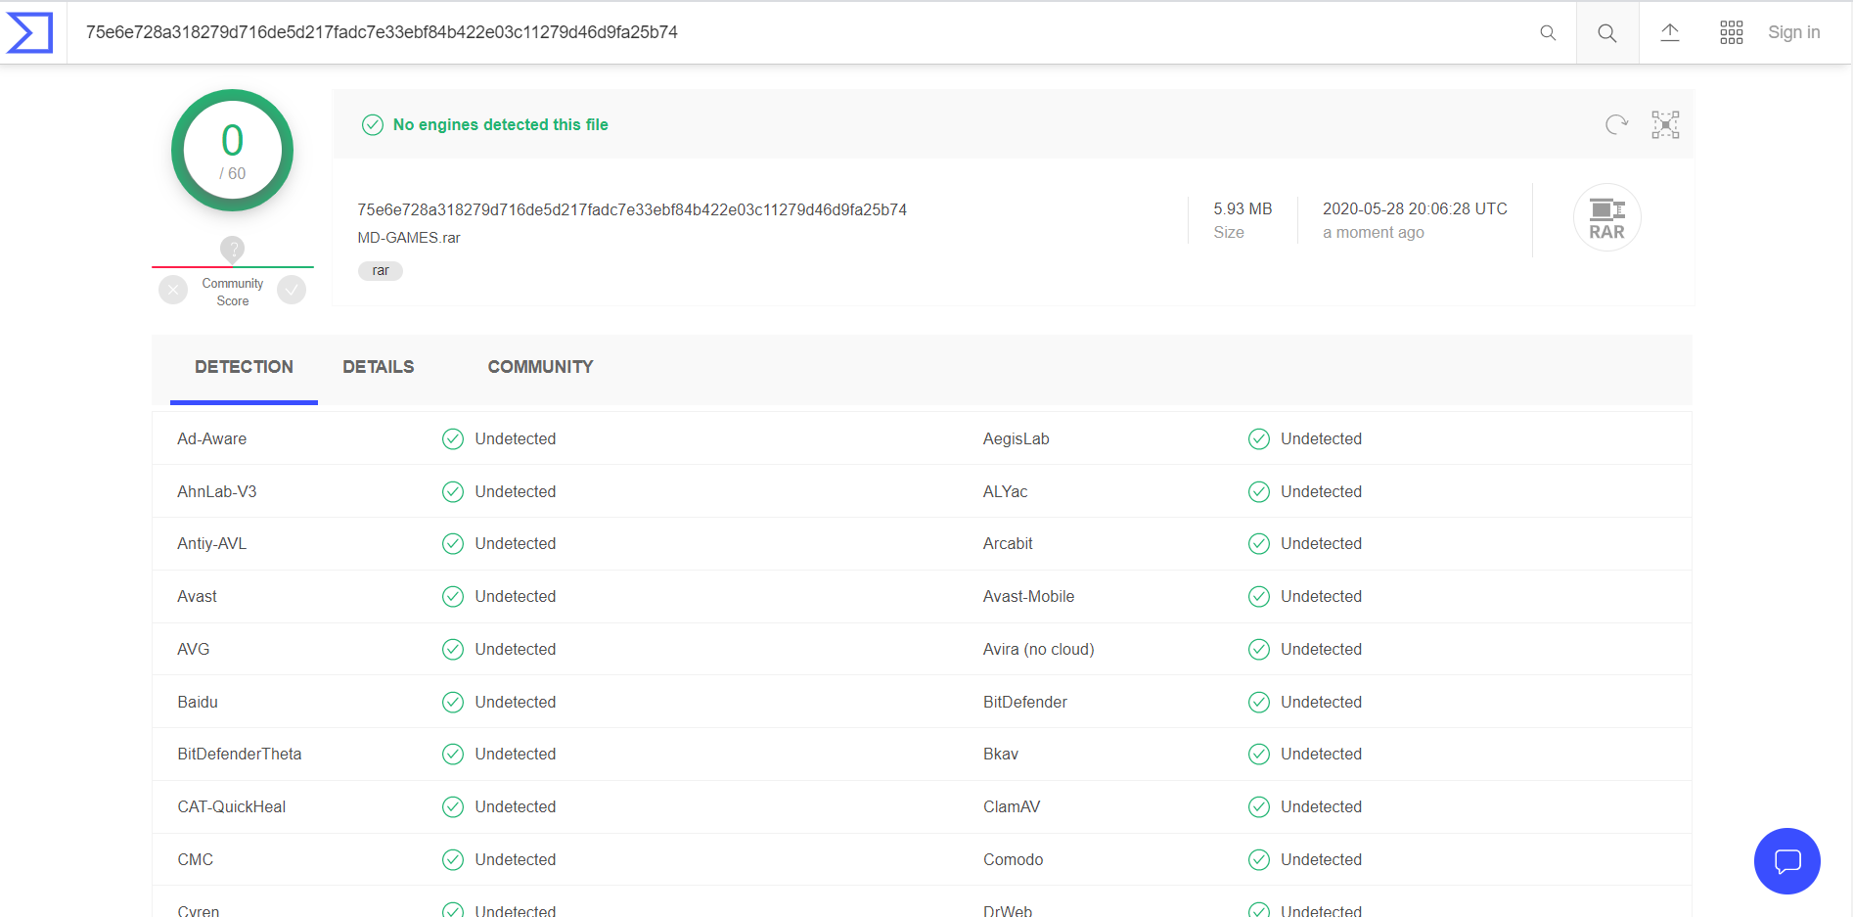Click the small magnifier in search bar
Viewport: 1853px width, 917px height.
click(x=1548, y=33)
